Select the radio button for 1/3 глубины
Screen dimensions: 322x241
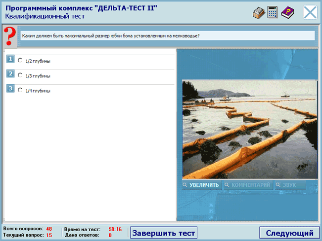(20, 75)
